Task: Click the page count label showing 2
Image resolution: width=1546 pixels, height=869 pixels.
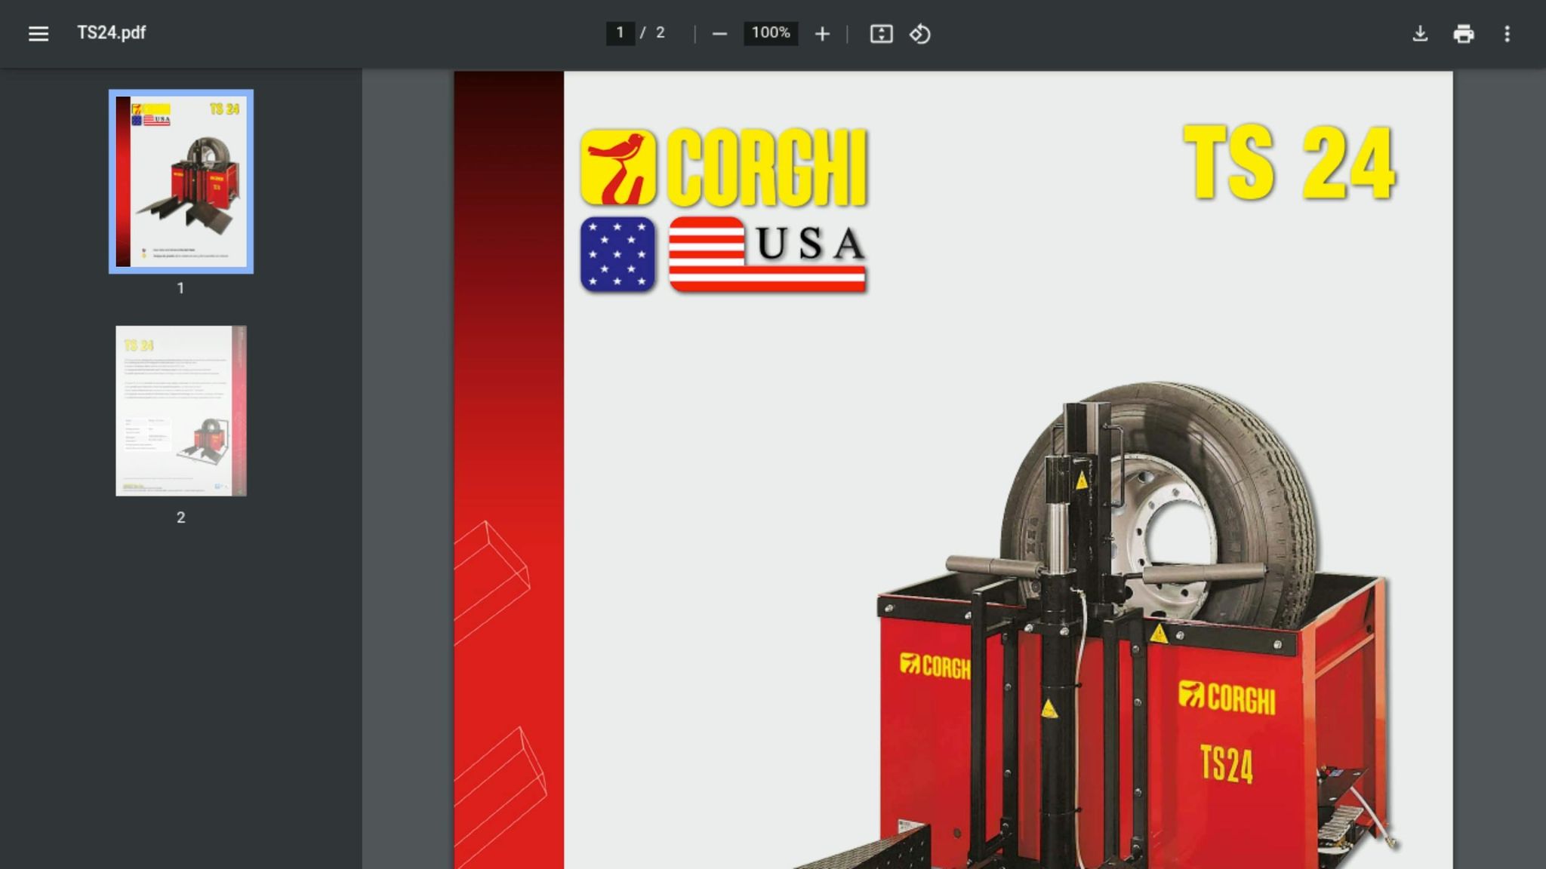Action: (660, 34)
